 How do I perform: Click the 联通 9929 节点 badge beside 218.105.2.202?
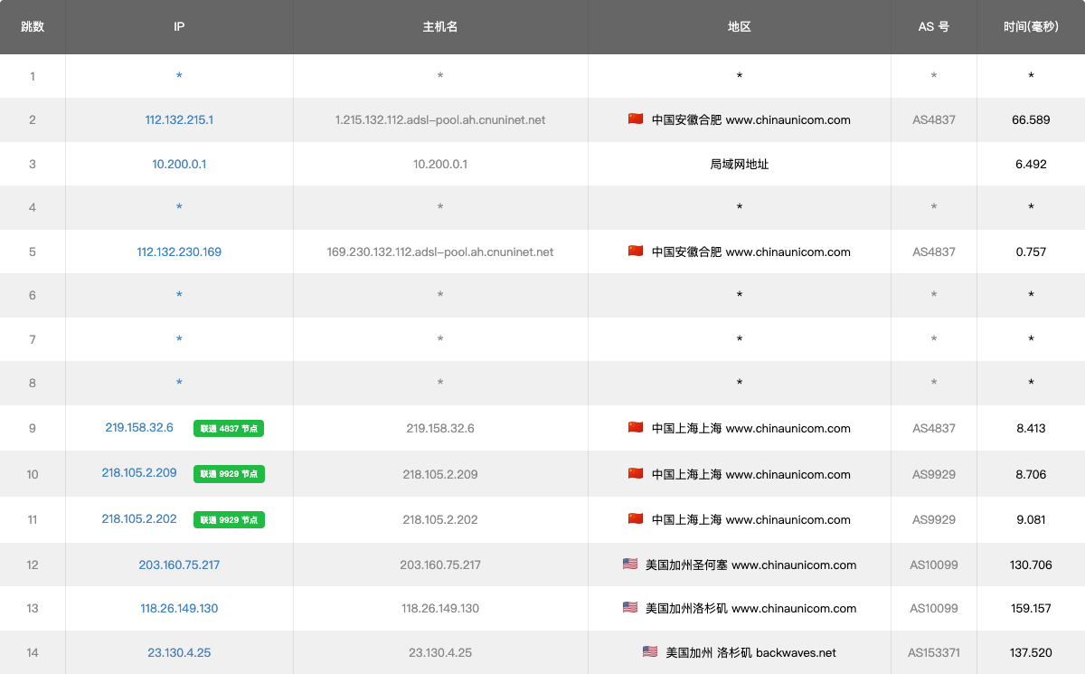click(x=229, y=520)
